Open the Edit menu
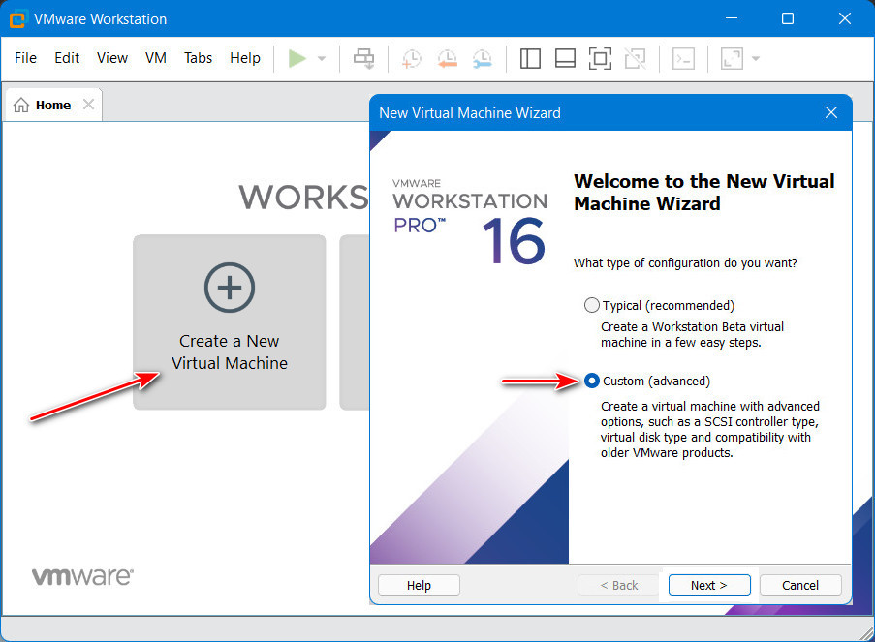Image resolution: width=875 pixels, height=642 pixels. pyautogui.click(x=67, y=58)
